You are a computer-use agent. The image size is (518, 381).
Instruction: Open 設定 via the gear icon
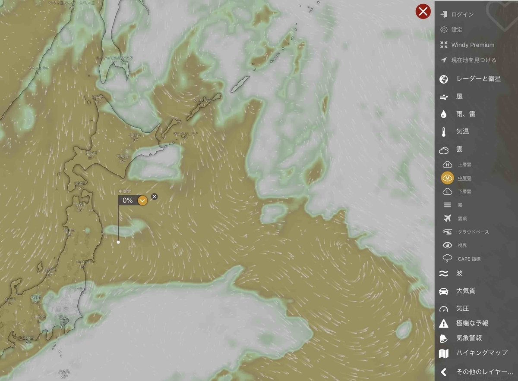point(443,29)
